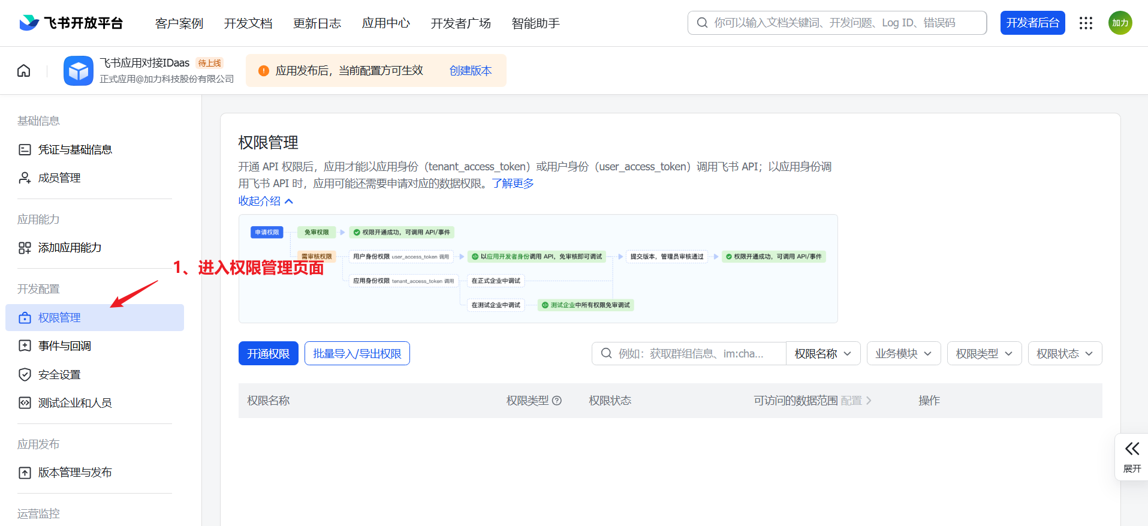Click the 创建版本 link

tap(470, 71)
